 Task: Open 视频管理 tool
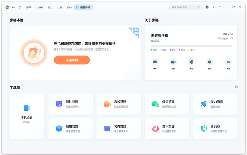pyautogui.click(x=119, y=104)
